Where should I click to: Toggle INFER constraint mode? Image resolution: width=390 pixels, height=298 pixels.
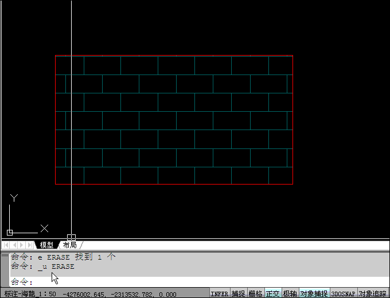coord(219,294)
